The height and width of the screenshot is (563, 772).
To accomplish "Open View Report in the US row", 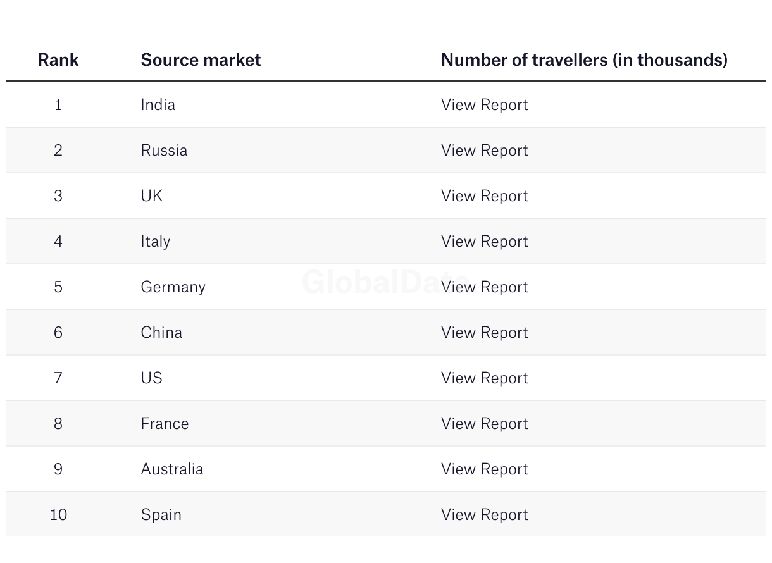I will pyautogui.click(x=484, y=378).
